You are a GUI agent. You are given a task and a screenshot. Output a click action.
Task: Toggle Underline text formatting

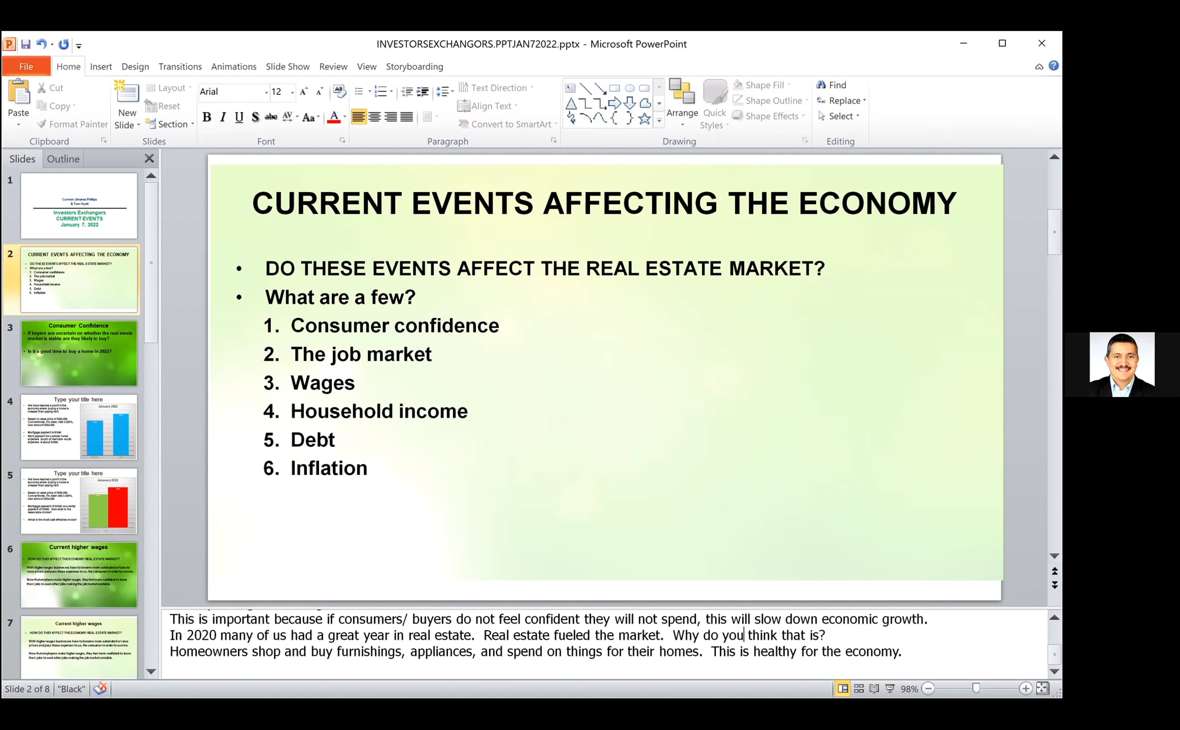tap(239, 117)
